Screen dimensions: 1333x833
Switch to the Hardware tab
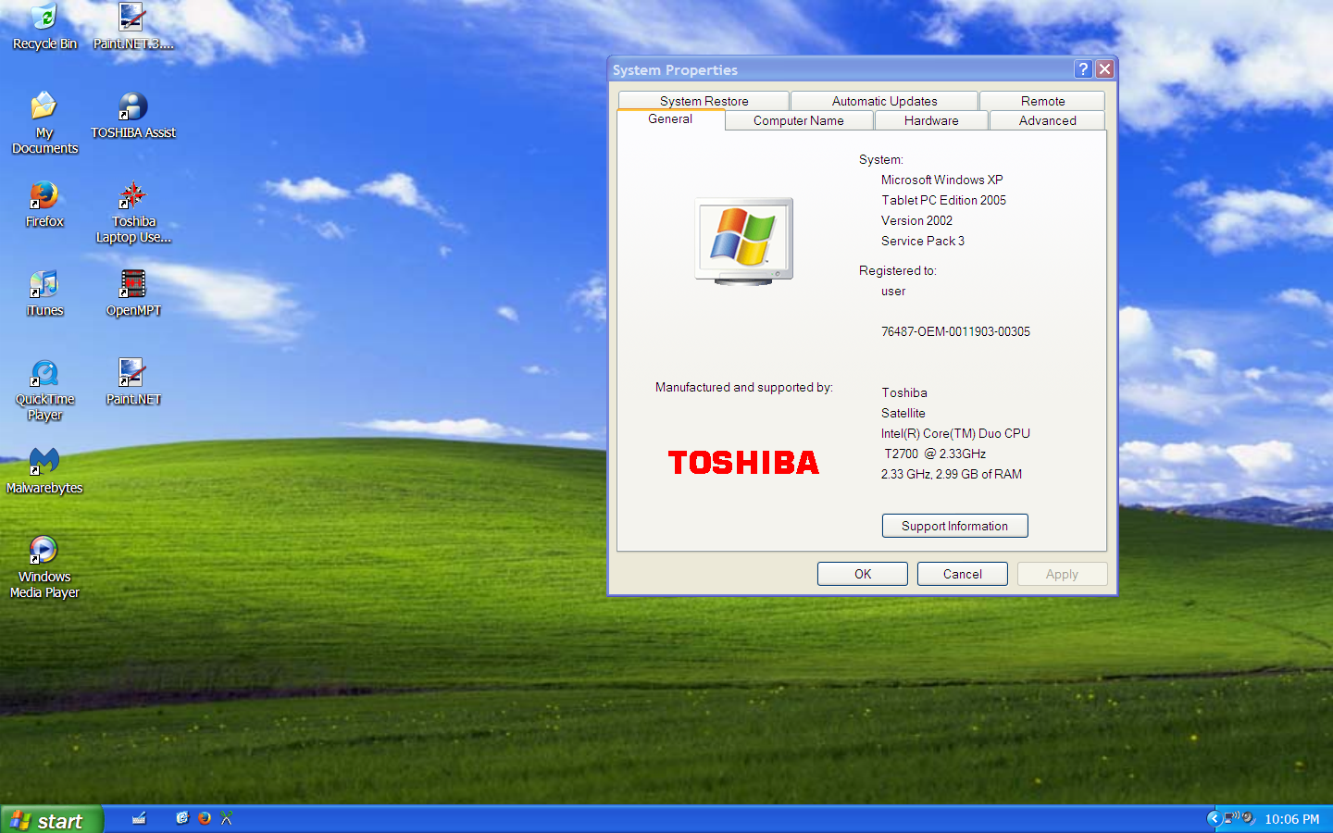[931, 120]
